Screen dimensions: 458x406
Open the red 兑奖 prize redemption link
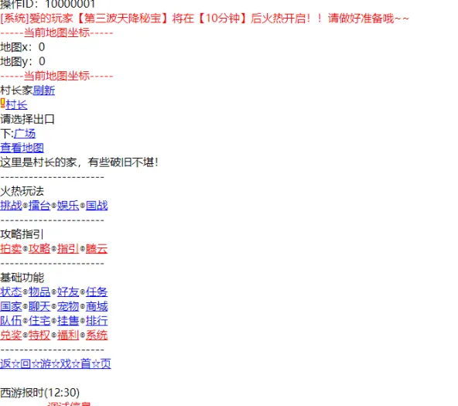(x=11, y=335)
